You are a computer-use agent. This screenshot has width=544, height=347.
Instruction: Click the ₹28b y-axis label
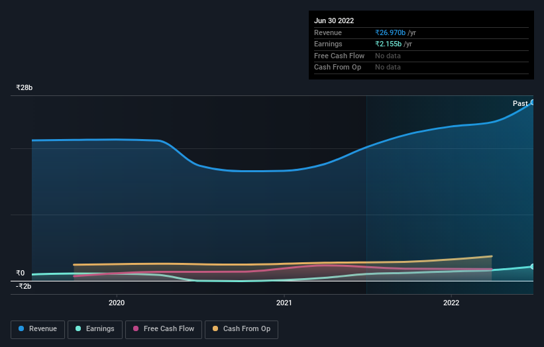[x=25, y=87]
